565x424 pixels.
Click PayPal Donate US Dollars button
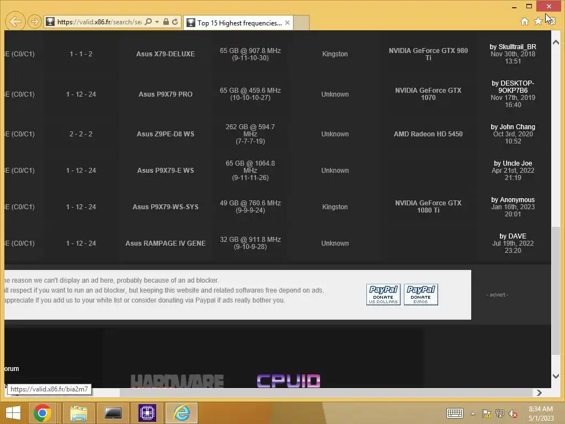(383, 295)
